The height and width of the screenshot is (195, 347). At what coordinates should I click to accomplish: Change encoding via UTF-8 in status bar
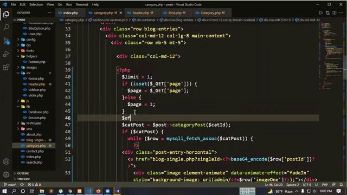tap(307, 185)
